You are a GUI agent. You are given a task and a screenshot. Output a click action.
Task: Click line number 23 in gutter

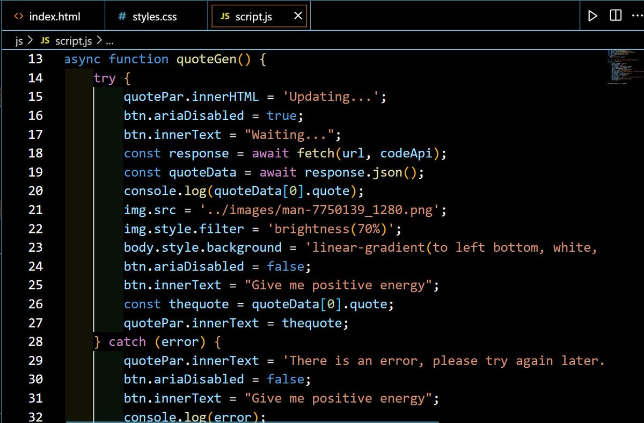35,247
